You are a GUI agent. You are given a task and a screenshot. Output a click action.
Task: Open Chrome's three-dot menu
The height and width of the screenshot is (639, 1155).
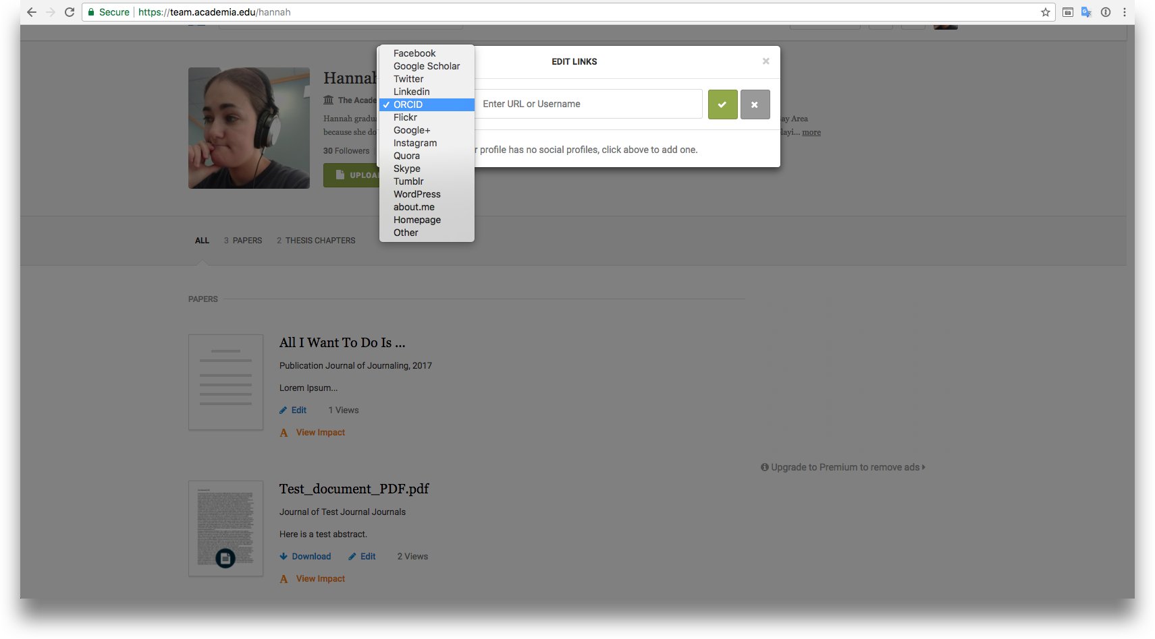coord(1125,12)
